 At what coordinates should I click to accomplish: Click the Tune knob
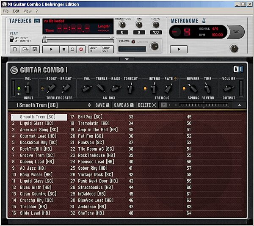pyautogui.click(x=139, y=25)
